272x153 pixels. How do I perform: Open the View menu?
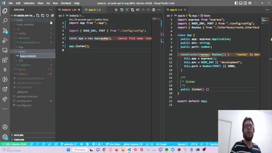40,3
